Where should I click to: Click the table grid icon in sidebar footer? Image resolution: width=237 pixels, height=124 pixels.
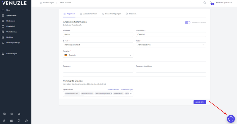pyautogui.click(x=11, y=121)
